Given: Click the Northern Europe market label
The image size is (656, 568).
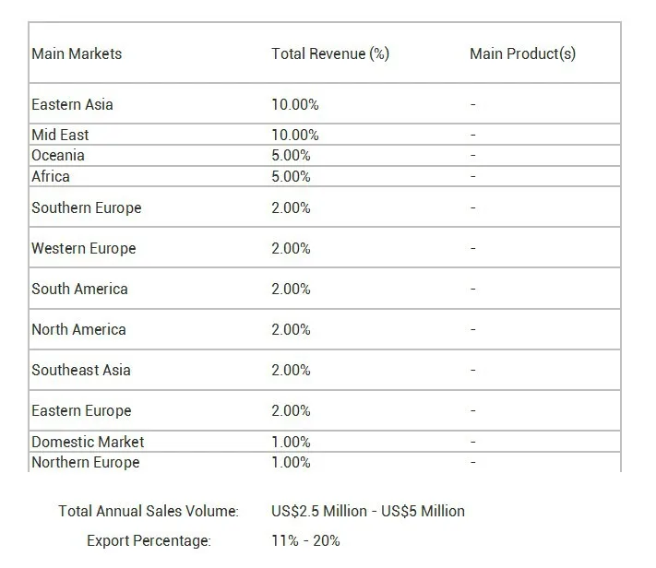Looking at the screenshot, I should tap(86, 462).
